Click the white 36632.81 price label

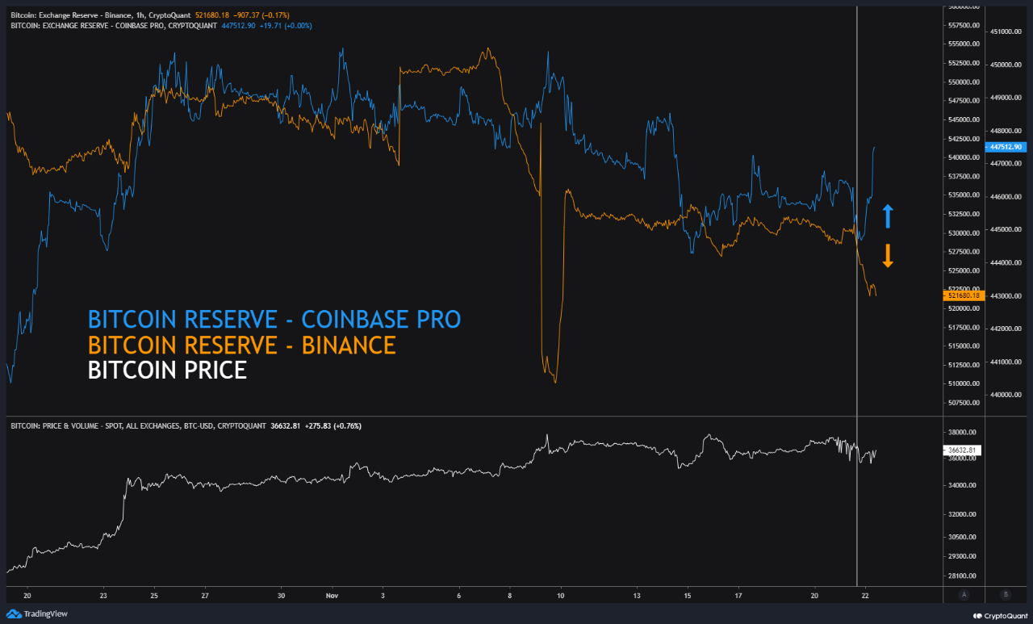(960, 450)
